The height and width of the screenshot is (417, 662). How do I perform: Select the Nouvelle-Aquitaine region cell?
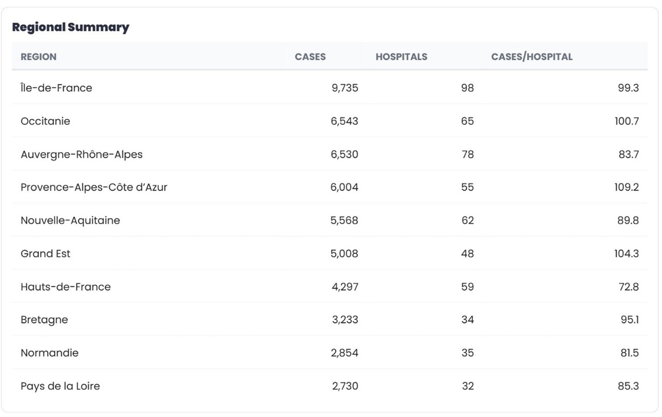point(70,221)
